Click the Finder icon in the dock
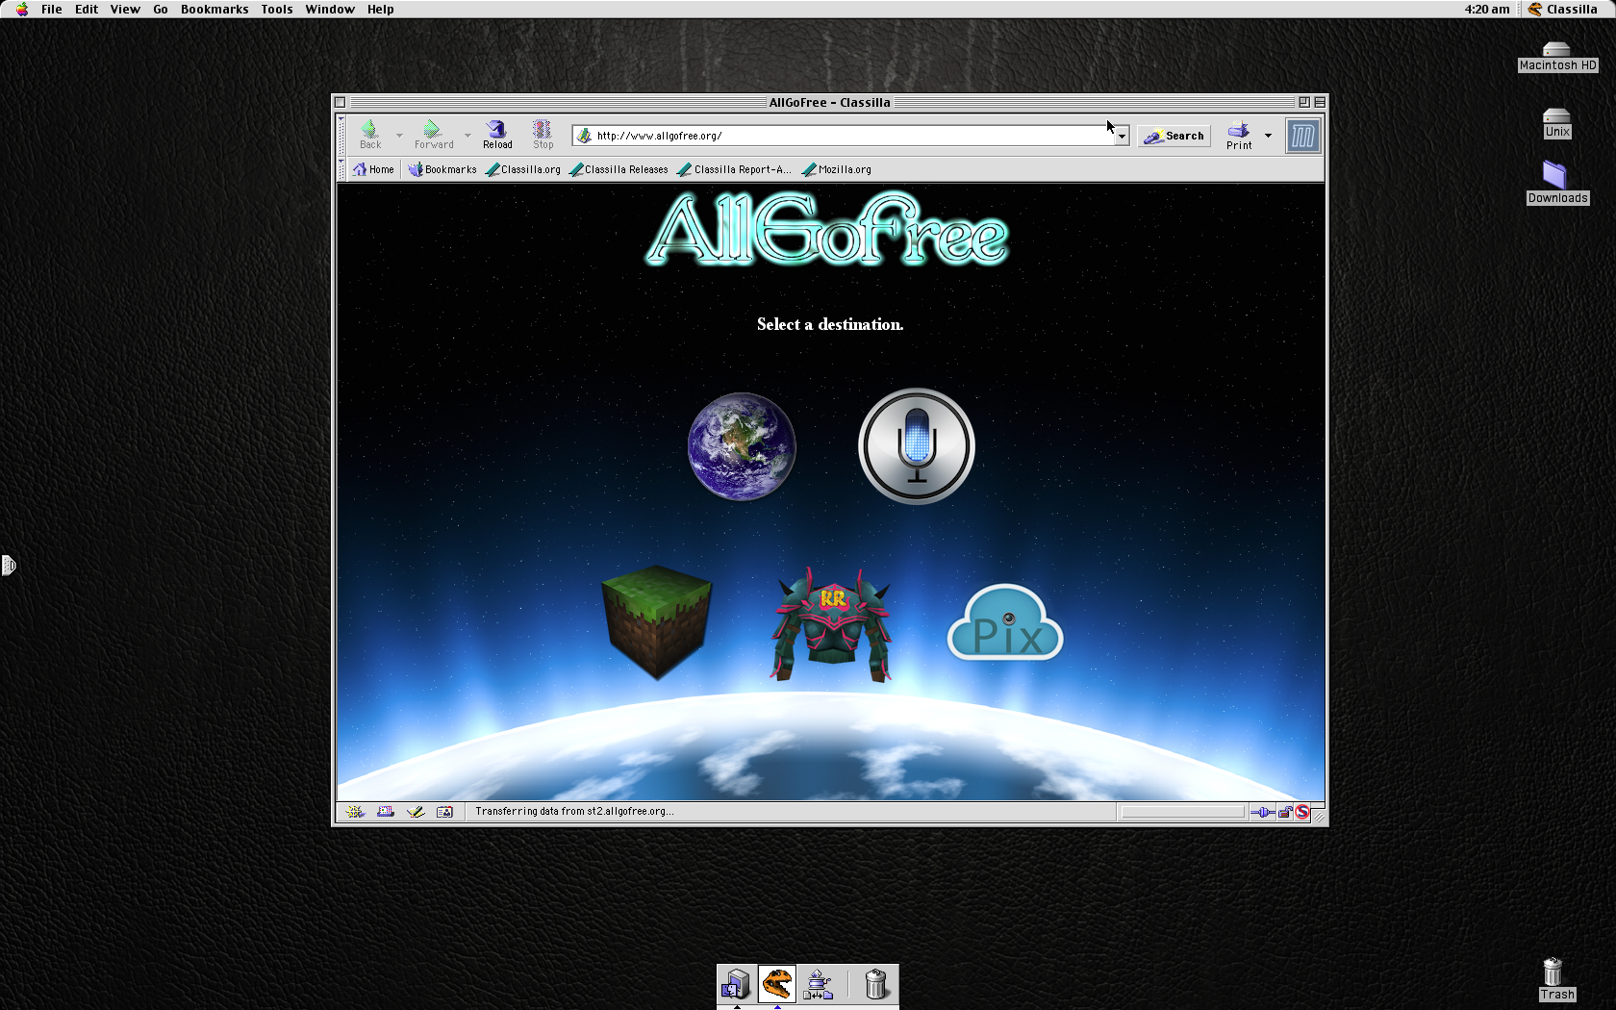 coord(737,985)
